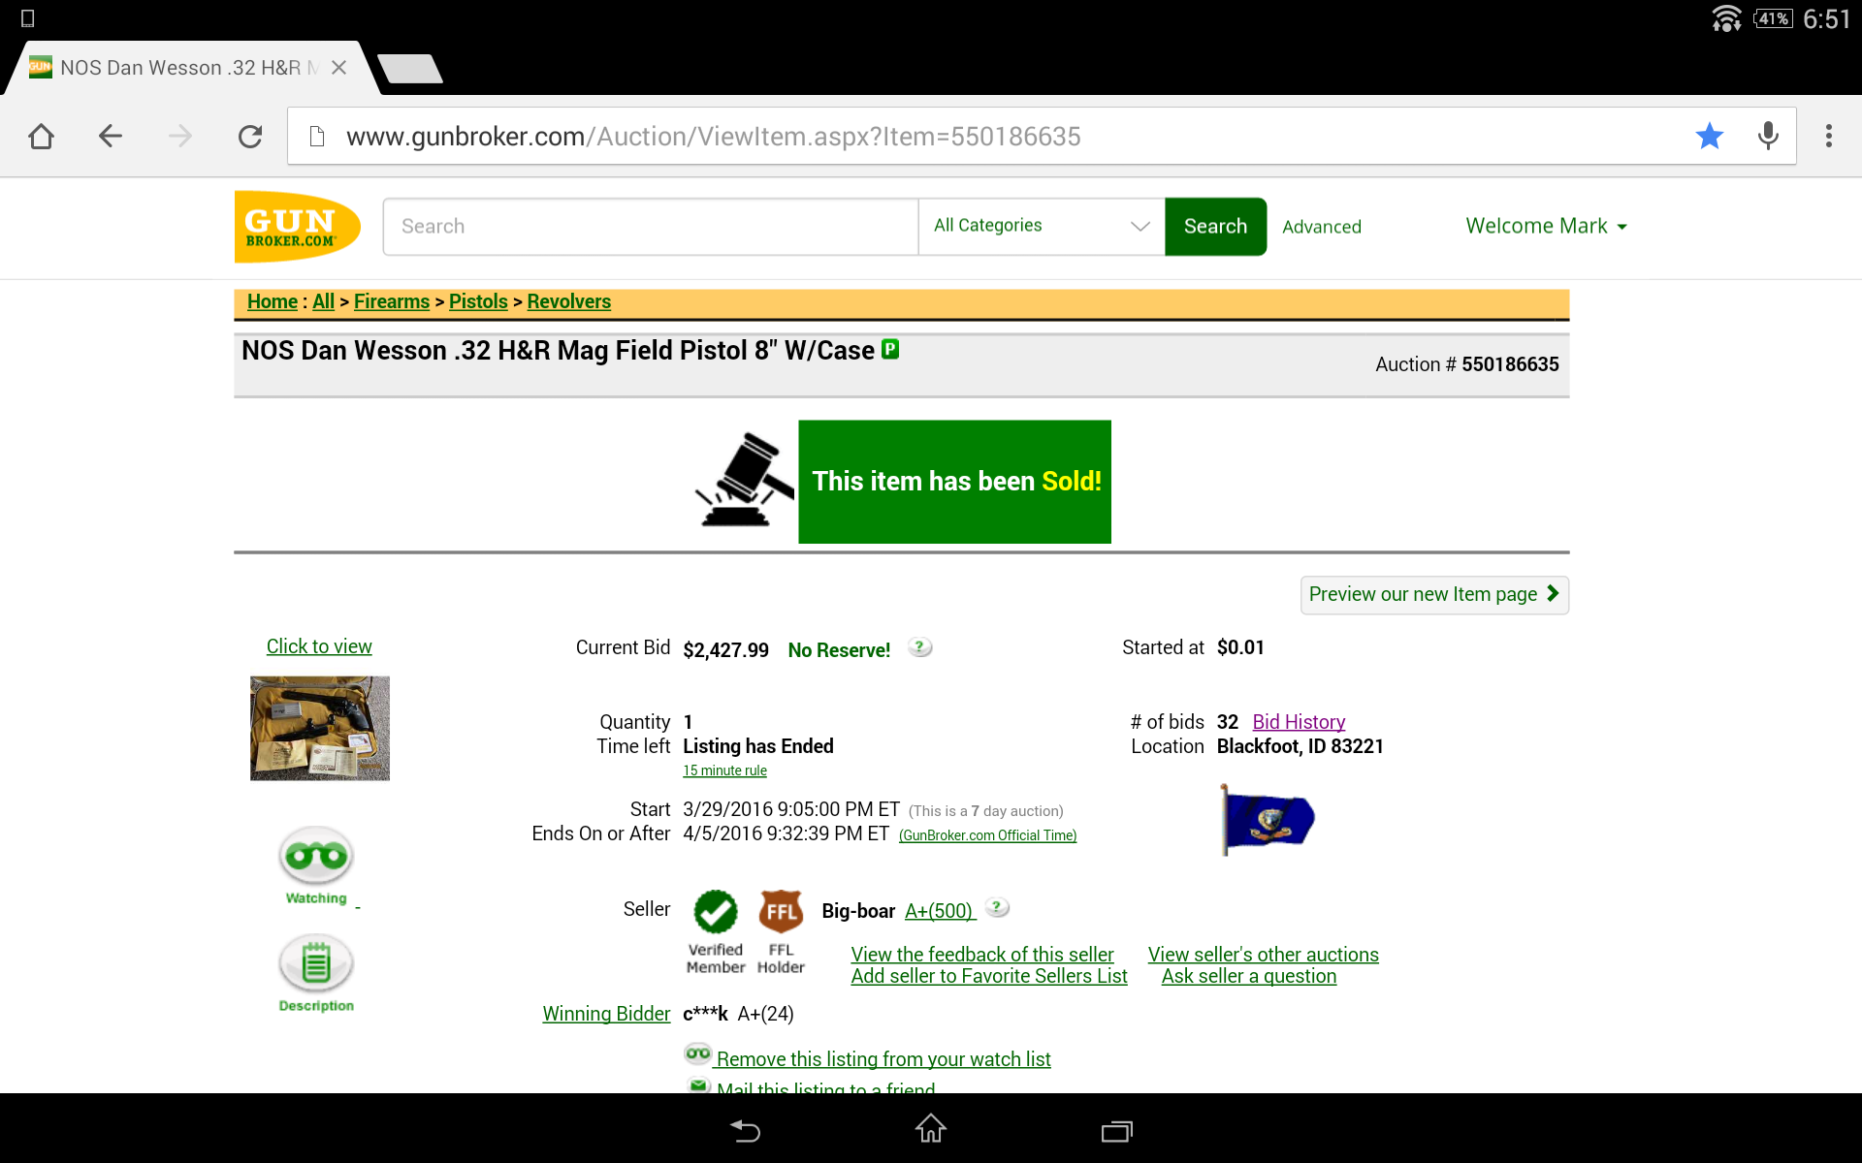Focus the site Search text box

[x=651, y=227]
